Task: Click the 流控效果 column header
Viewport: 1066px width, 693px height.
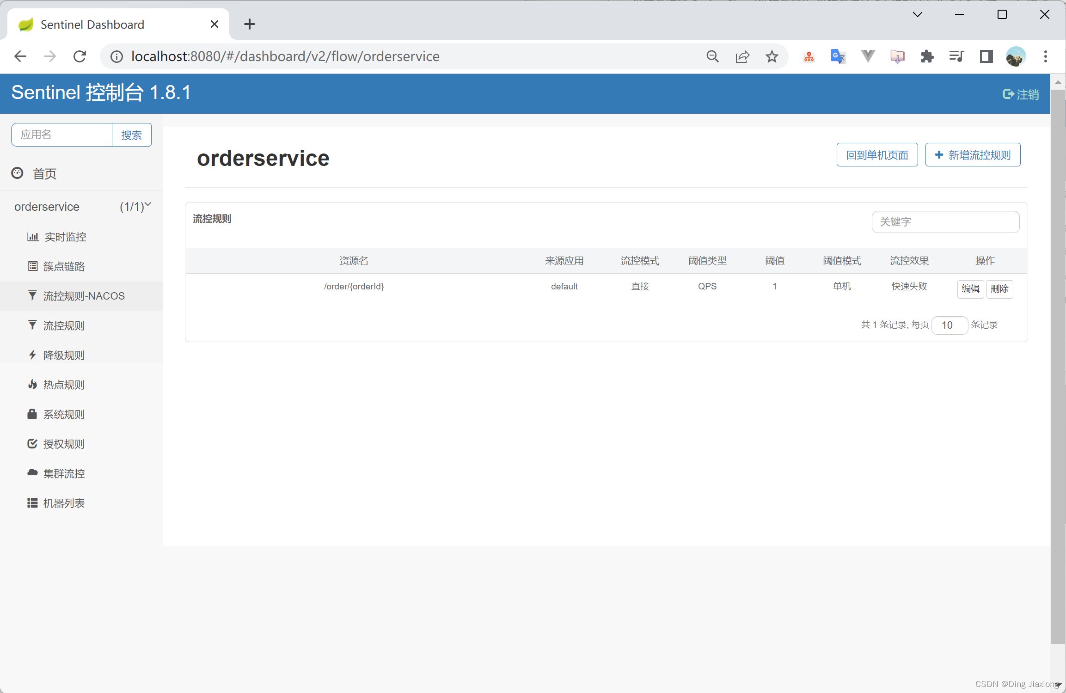Action: pyautogui.click(x=909, y=261)
